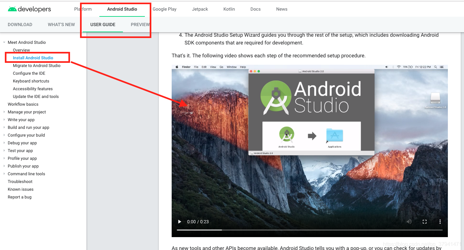Expand Publish your app section
Viewport: 464px width, 250px height.
coord(4,166)
